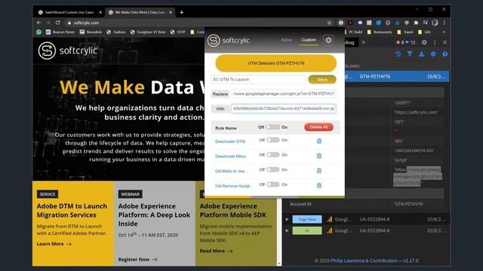The width and height of the screenshot is (483, 271).
Task: Open a new browser tab
Action: 181,12
